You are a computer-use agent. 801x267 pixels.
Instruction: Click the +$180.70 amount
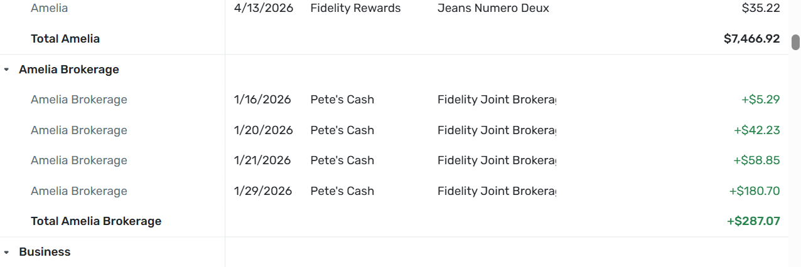pyautogui.click(x=754, y=191)
